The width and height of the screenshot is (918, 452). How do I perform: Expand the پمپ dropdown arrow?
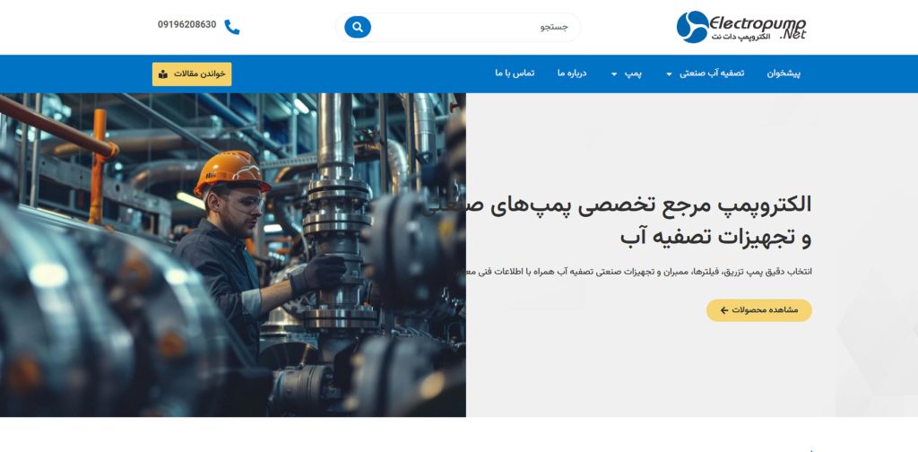coord(614,74)
